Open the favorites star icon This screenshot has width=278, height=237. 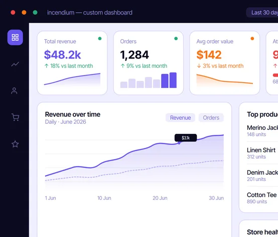pyautogui.click(x=15, y=144)
